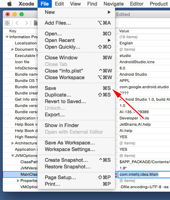Select the Localization key row
Image resolution: width=170 pixels, height=200 pixels.
[26, 43]
